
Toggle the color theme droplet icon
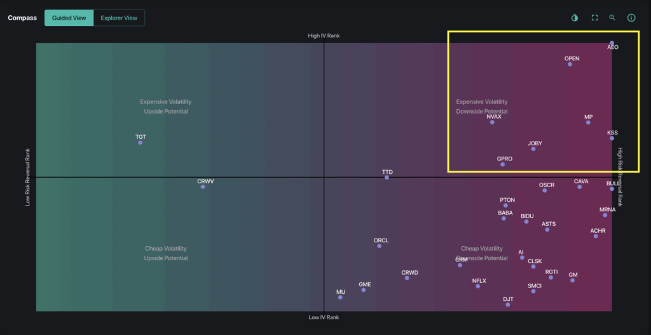(x=575, y=18)
